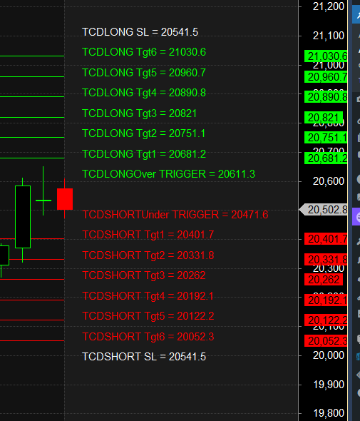Click the TCDLONG SL = 20541.5 label

140,32
